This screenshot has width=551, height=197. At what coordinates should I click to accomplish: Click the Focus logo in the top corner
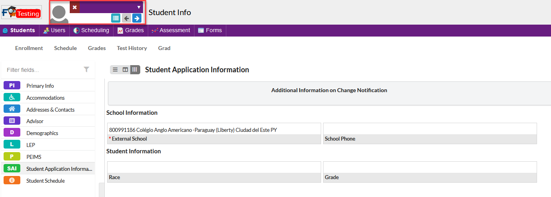coord(21,12)
